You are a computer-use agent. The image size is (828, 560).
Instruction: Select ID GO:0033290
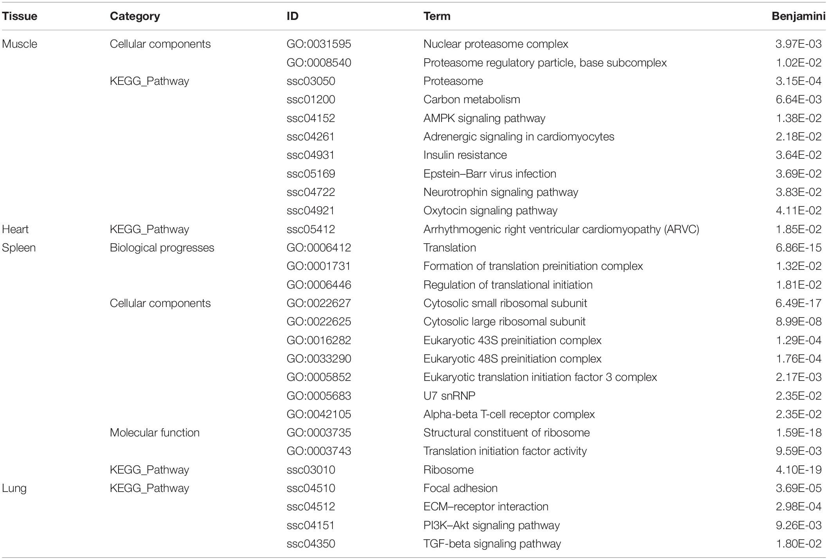tap(319, 359)
